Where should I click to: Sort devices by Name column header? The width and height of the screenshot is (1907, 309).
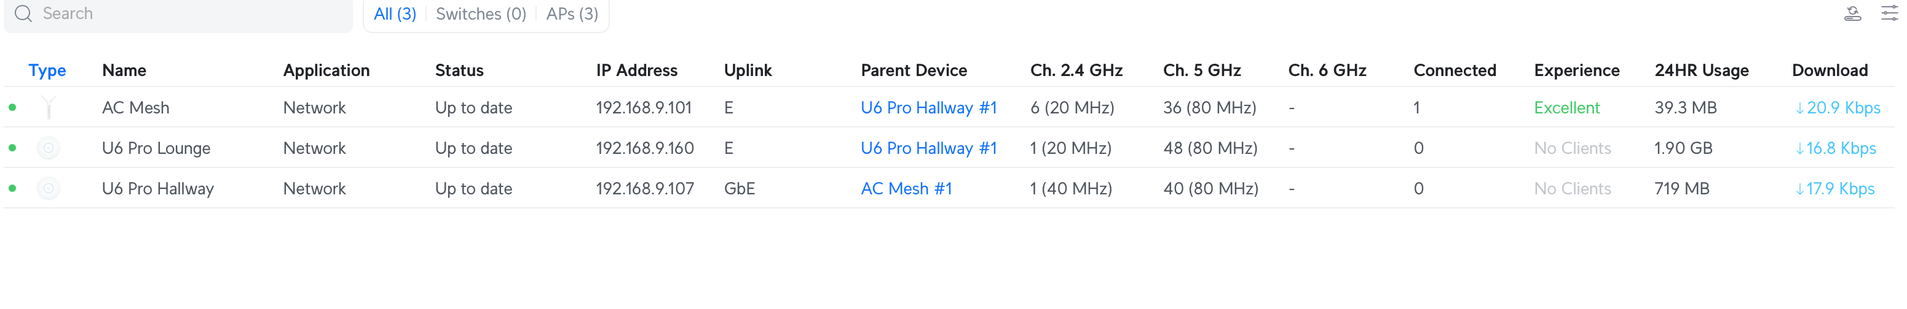[124, 71]
